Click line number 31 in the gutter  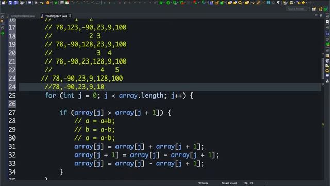(x=12, y=147)
